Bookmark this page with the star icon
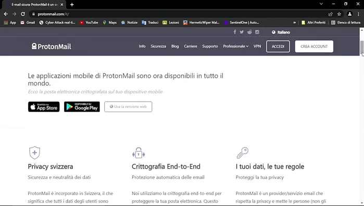364x206 pixels. 339,14
